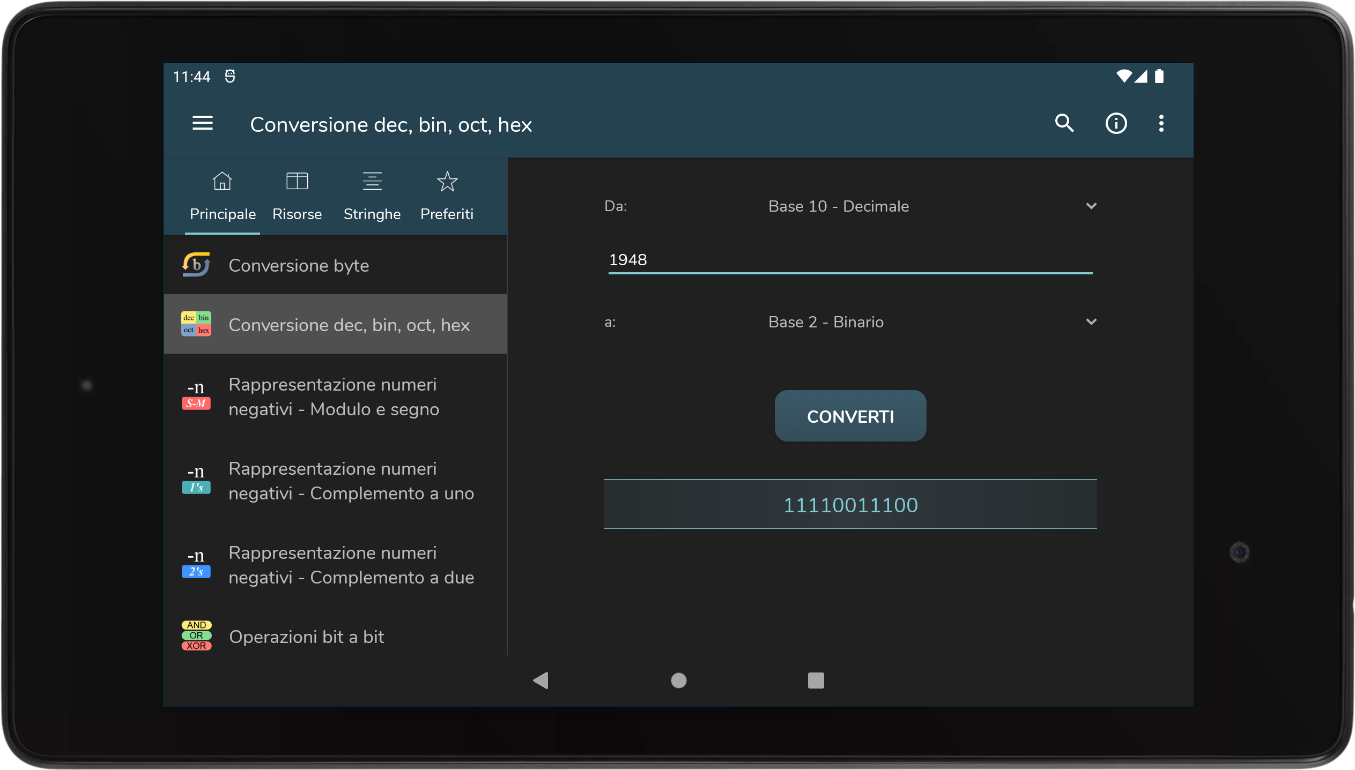This screenshot has width=1355, height=770.
Task: Tap the 11:44 clock in status bar
Action: click(x=191, y=77)
